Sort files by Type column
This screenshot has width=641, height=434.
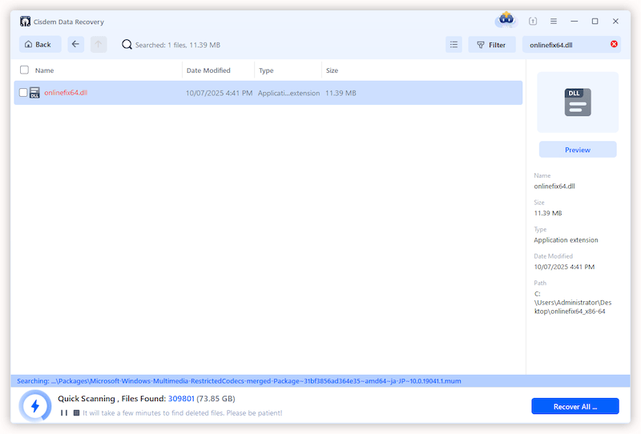point(266,70)
